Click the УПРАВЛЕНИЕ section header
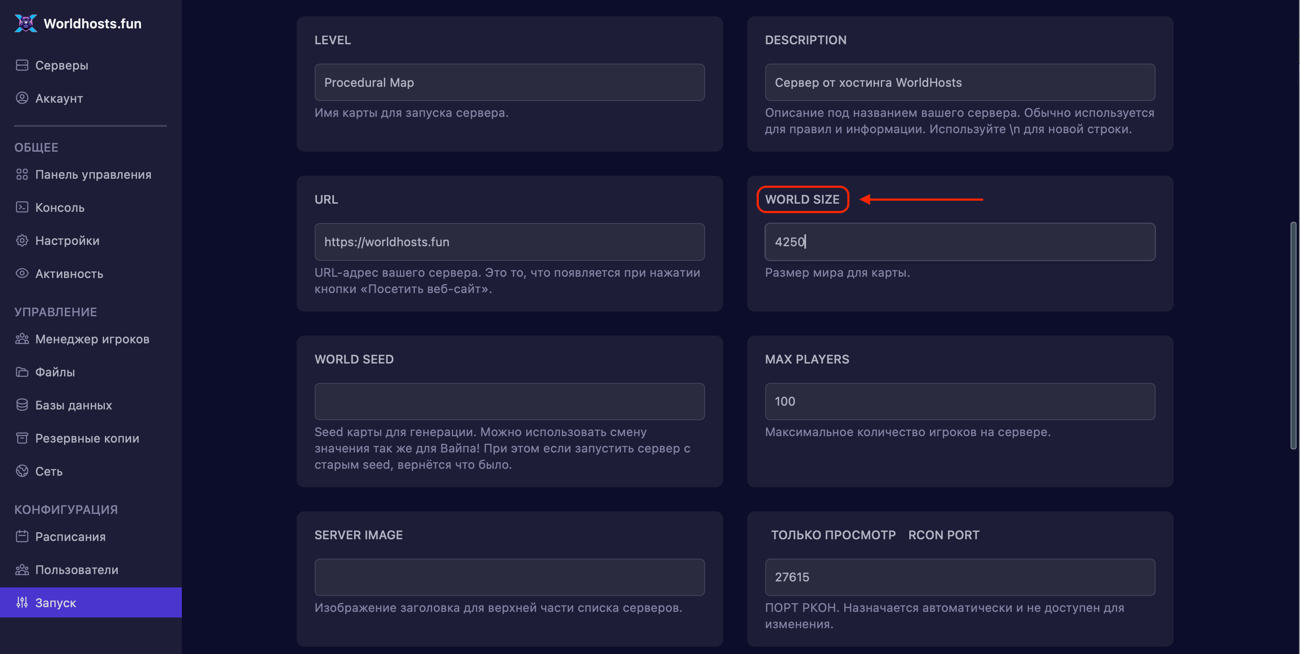Viewport: 1300px width, 654px height. 55,312
